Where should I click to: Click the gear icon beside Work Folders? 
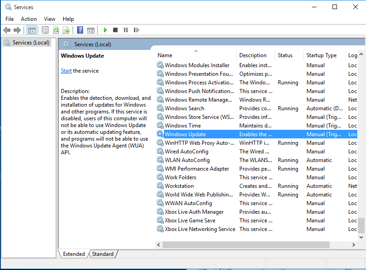point(160,177)
